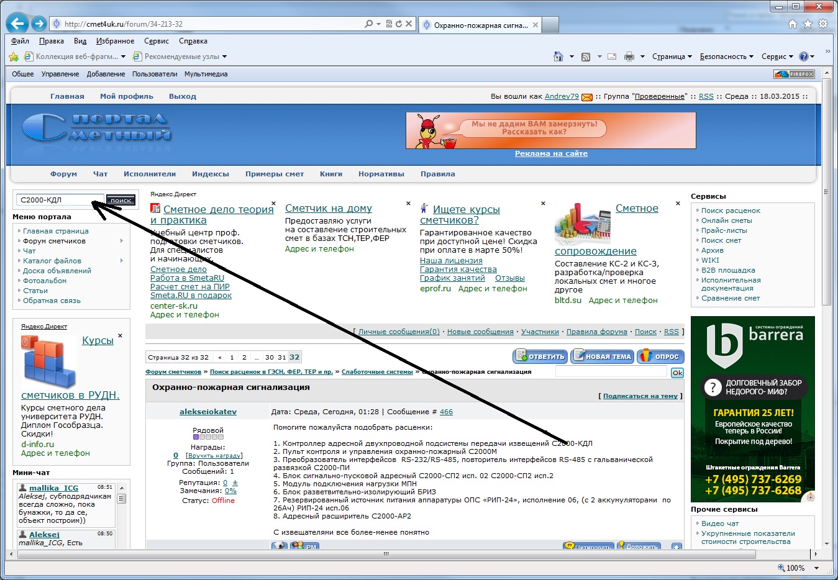Click the Print icon in the command bar
Viewport: 838px width, 580px height.
pyautogui.click(x=629, y=57)
